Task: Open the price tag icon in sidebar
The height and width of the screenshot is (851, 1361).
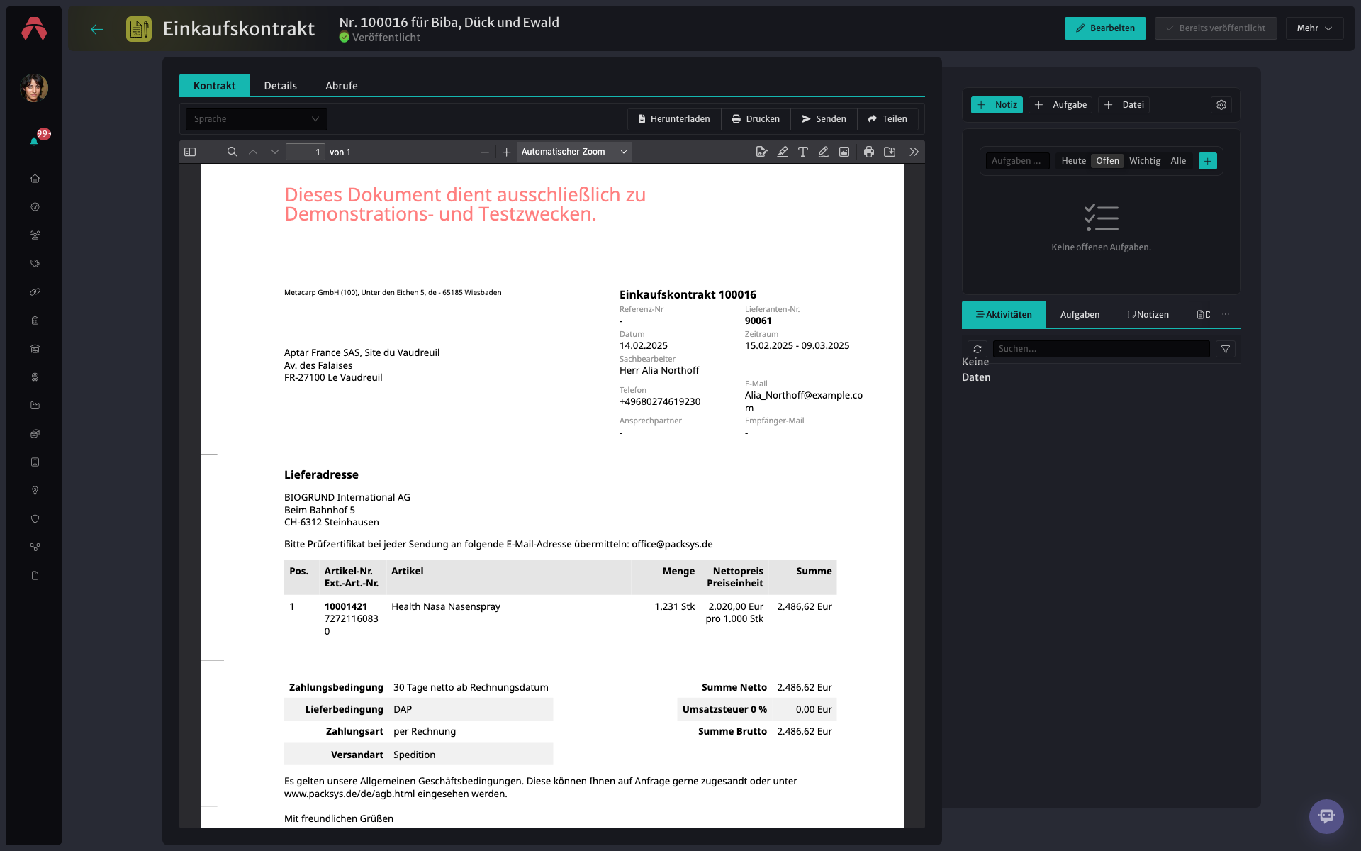Action: (x=35, y=264)
